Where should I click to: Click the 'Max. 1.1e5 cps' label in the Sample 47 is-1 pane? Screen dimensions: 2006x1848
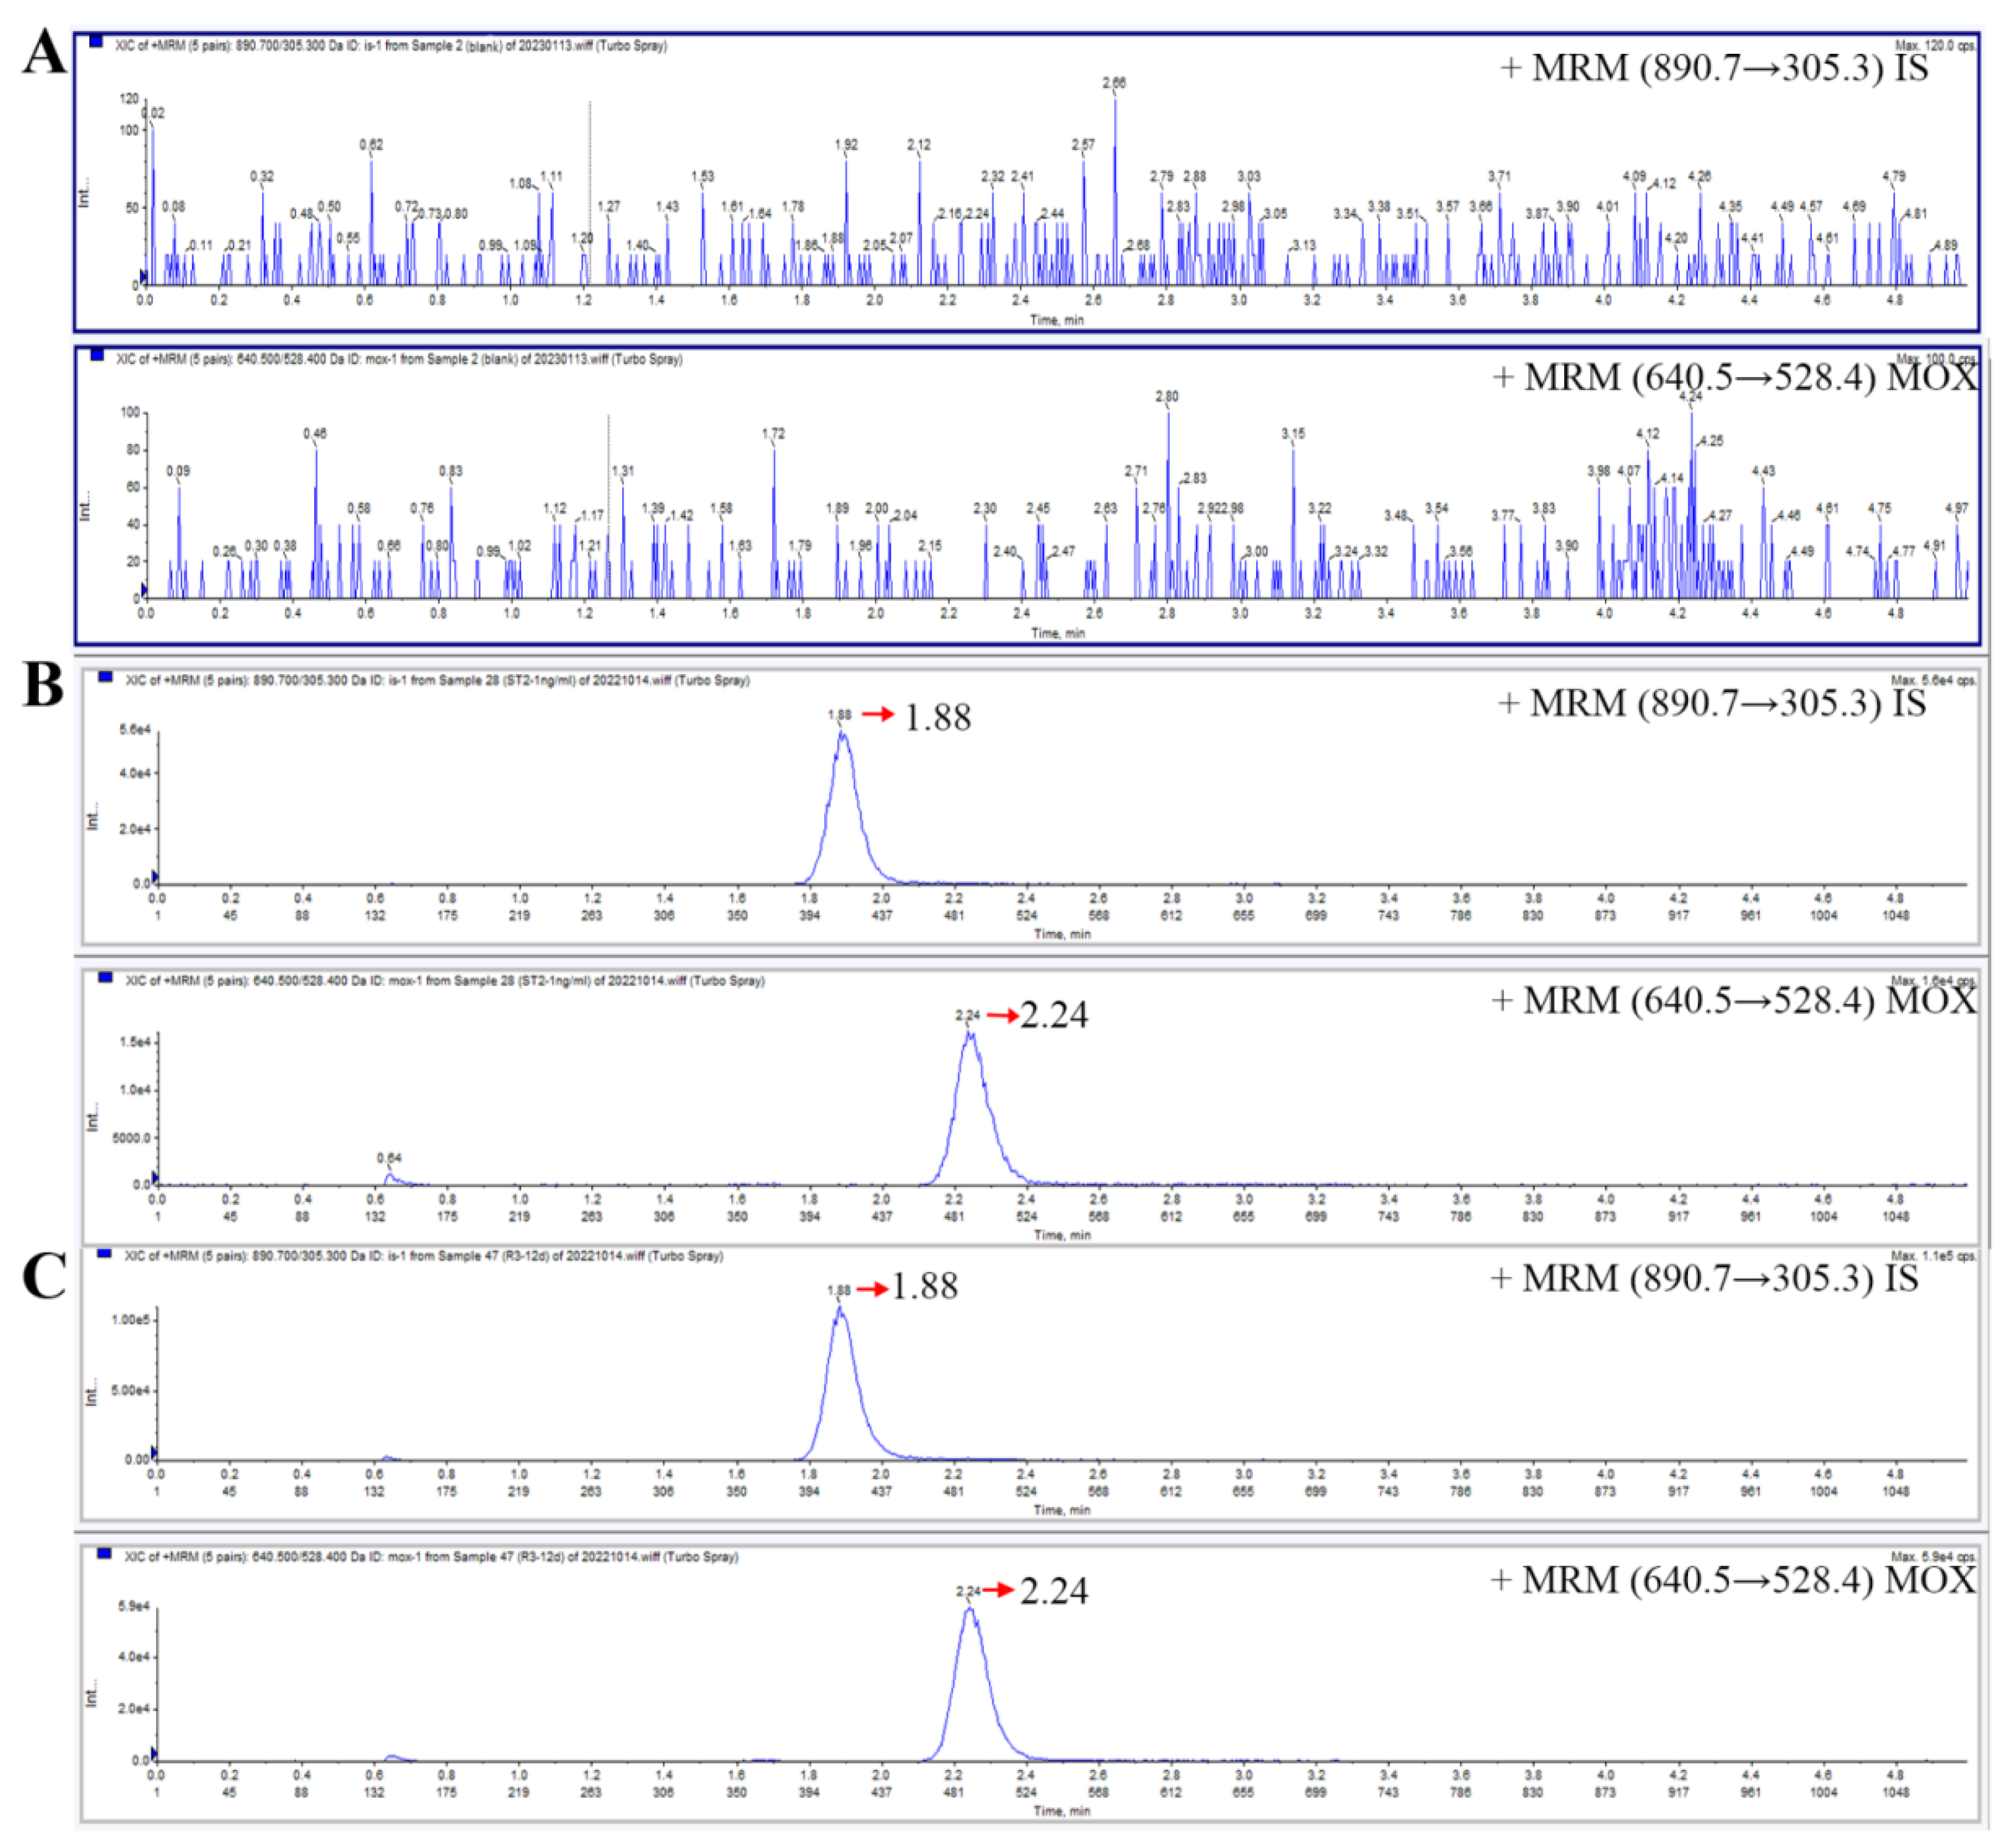[x=1933, y=1256]
